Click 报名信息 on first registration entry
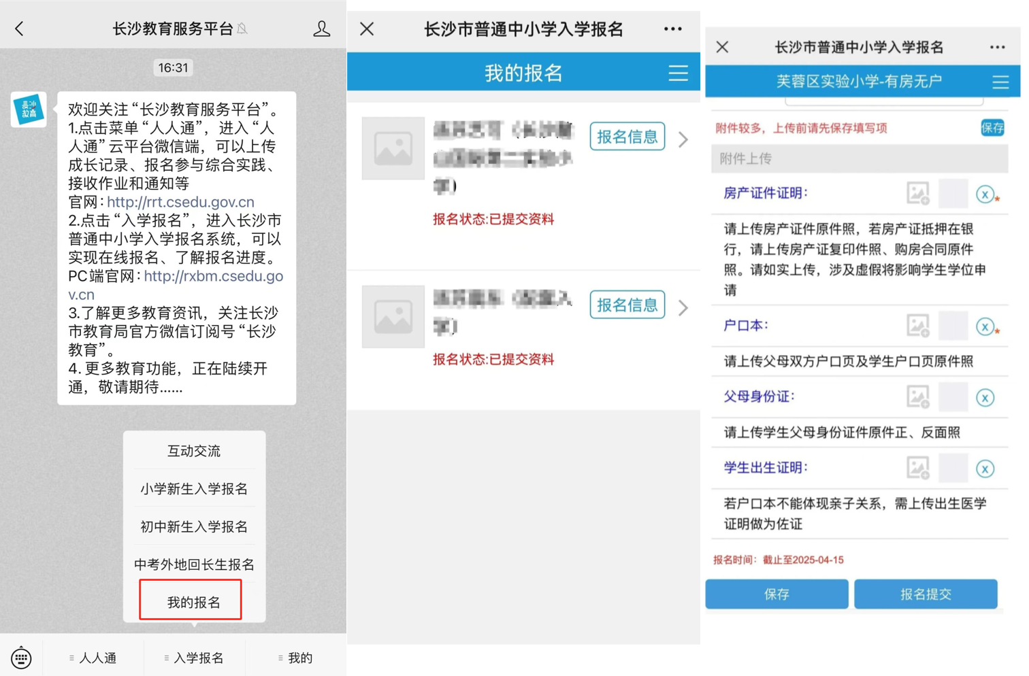The width and height of the screenshot is (1029, 676). [627, 137]
